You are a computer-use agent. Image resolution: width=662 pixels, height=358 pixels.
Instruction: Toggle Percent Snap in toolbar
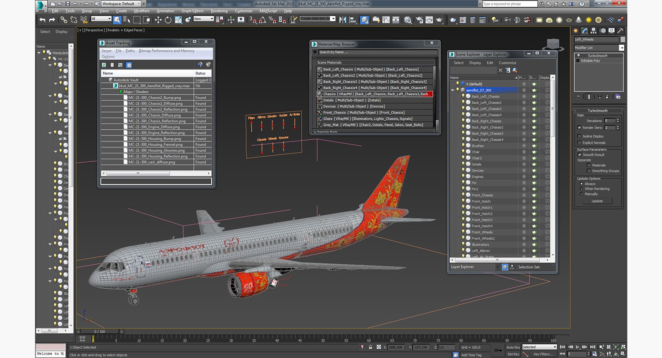click(272, 20)
